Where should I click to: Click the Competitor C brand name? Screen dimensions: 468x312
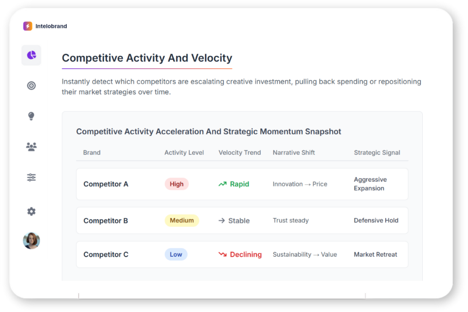106,254
